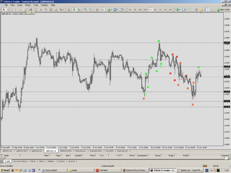
Task: Switch to the EURUSD,H1 chart tab
Action: [x=81, y=151]
